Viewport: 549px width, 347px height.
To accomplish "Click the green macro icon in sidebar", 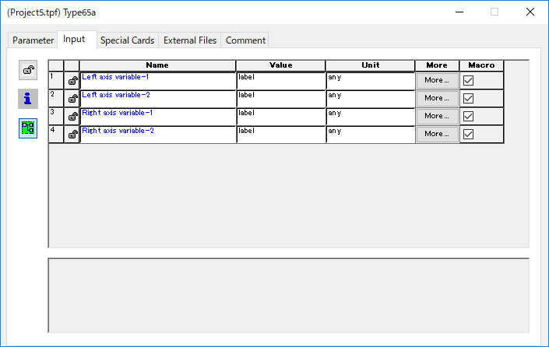I will 28,128.
